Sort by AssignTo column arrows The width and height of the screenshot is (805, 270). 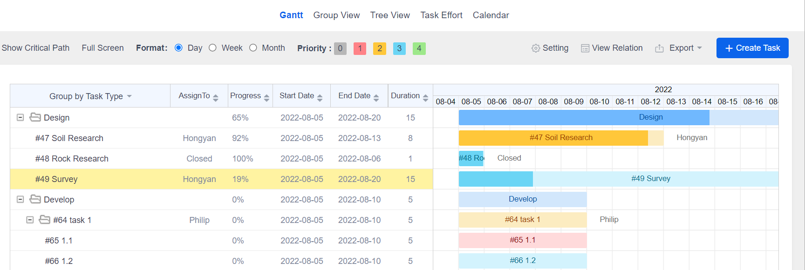pos(215,97)
